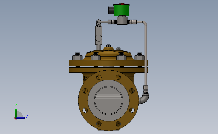Select the long vertical pilot tube

pyautogui.click(x=146, y=55)
